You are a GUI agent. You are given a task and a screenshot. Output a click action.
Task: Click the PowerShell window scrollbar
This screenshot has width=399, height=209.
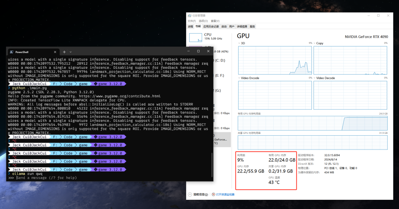212,164
